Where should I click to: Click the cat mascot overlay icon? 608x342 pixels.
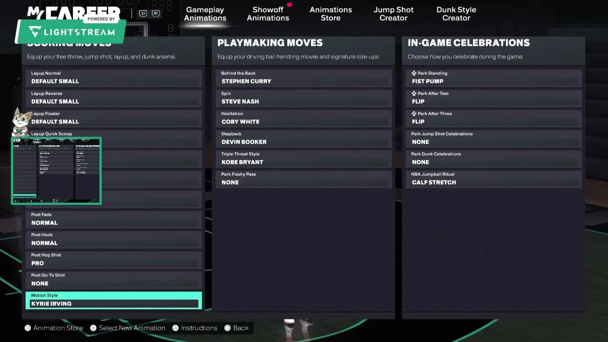click(x=21, y=123)
